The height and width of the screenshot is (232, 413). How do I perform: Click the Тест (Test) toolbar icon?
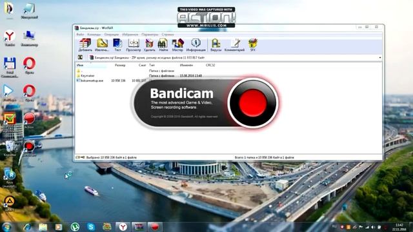point(117,44)
